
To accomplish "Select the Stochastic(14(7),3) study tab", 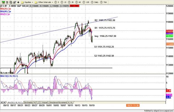I will click(32, 102).
